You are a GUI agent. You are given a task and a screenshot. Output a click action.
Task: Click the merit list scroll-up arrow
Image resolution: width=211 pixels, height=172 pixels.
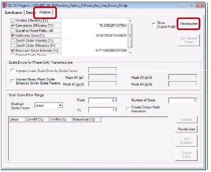click(130, 21)
